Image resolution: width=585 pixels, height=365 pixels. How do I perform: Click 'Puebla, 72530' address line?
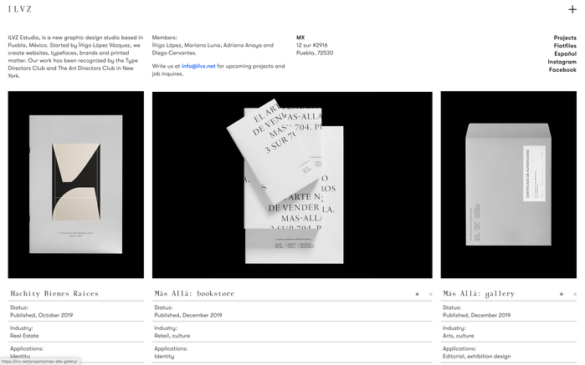point(315,53)
